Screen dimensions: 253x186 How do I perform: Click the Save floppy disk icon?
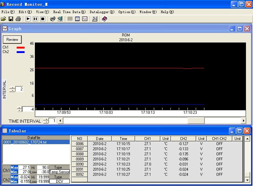[x=11, y=19]
